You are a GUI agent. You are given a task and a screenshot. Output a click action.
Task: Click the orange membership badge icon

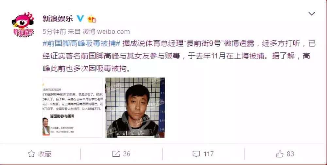92,19
